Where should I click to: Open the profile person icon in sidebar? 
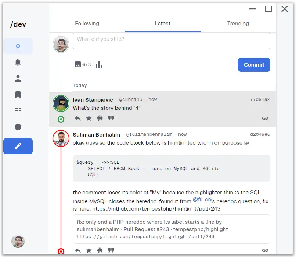(x=18, y=78)
